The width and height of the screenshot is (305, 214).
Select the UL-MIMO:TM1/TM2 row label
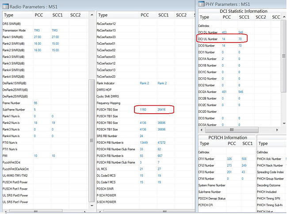tap(15, 176)
